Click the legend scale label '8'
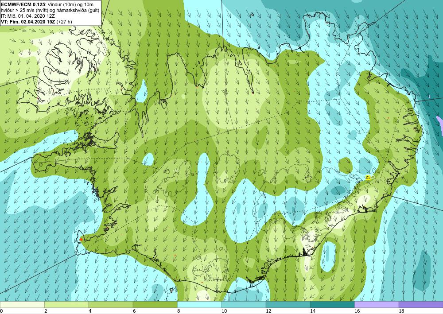The image size is (443, 314). [x=179, y=311]
